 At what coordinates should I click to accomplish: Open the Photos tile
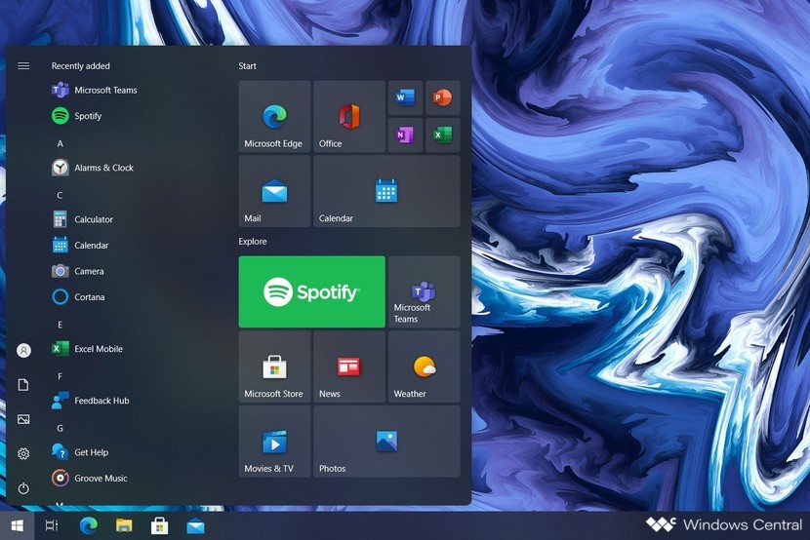(386, 442)
